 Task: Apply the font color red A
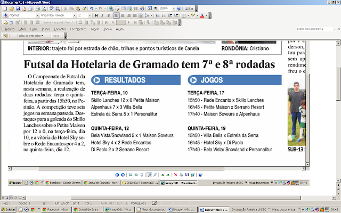[x=202, y=15]
